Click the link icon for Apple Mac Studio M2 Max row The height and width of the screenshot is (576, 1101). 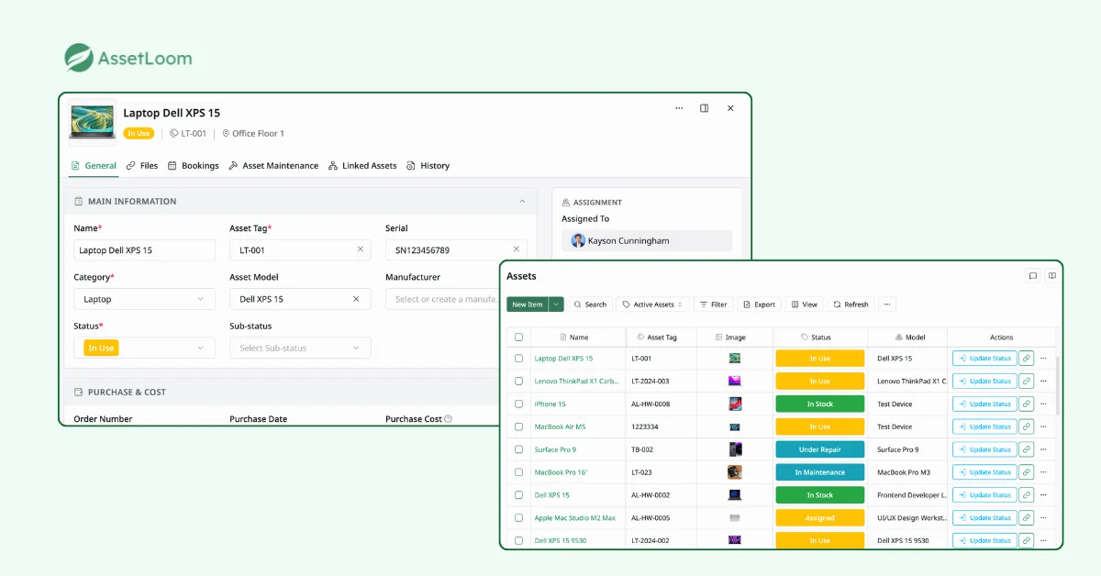click(1027, 518)
